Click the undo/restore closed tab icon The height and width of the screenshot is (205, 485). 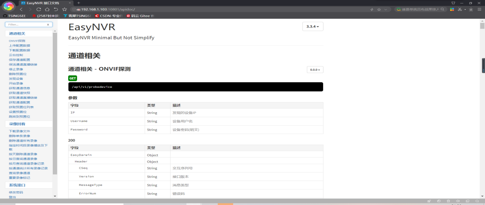click(56, 9)
